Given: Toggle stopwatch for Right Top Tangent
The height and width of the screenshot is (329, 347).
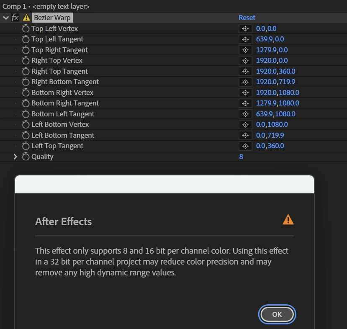Looking at the screenshot, I should (x=26, y=71).
